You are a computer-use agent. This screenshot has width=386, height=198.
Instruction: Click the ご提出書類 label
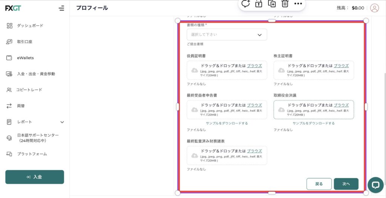(x=195, y=44)
